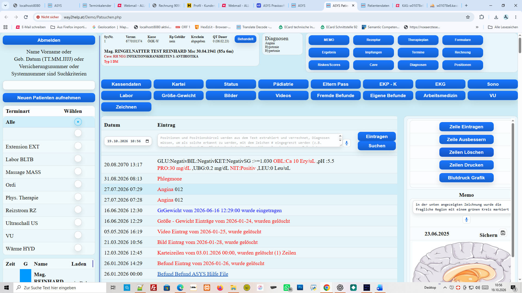Open the browser extensions puzzle icon
522x293 pixels.
[x=481, y=17]
